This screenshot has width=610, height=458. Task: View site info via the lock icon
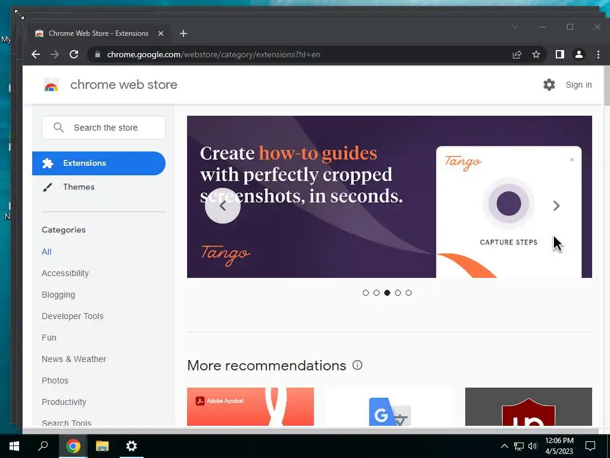point(98,54)
